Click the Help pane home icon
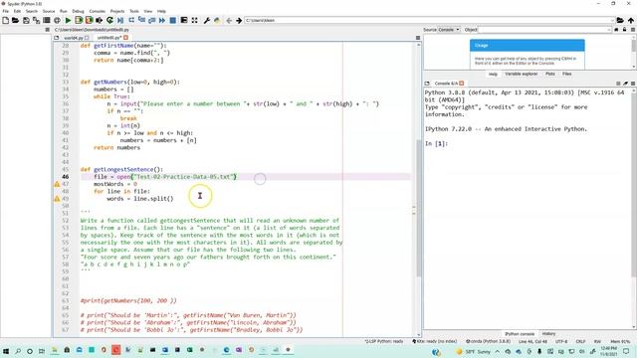Image resolution: width=637 pixels, height=358 pixels. (616, 30)
